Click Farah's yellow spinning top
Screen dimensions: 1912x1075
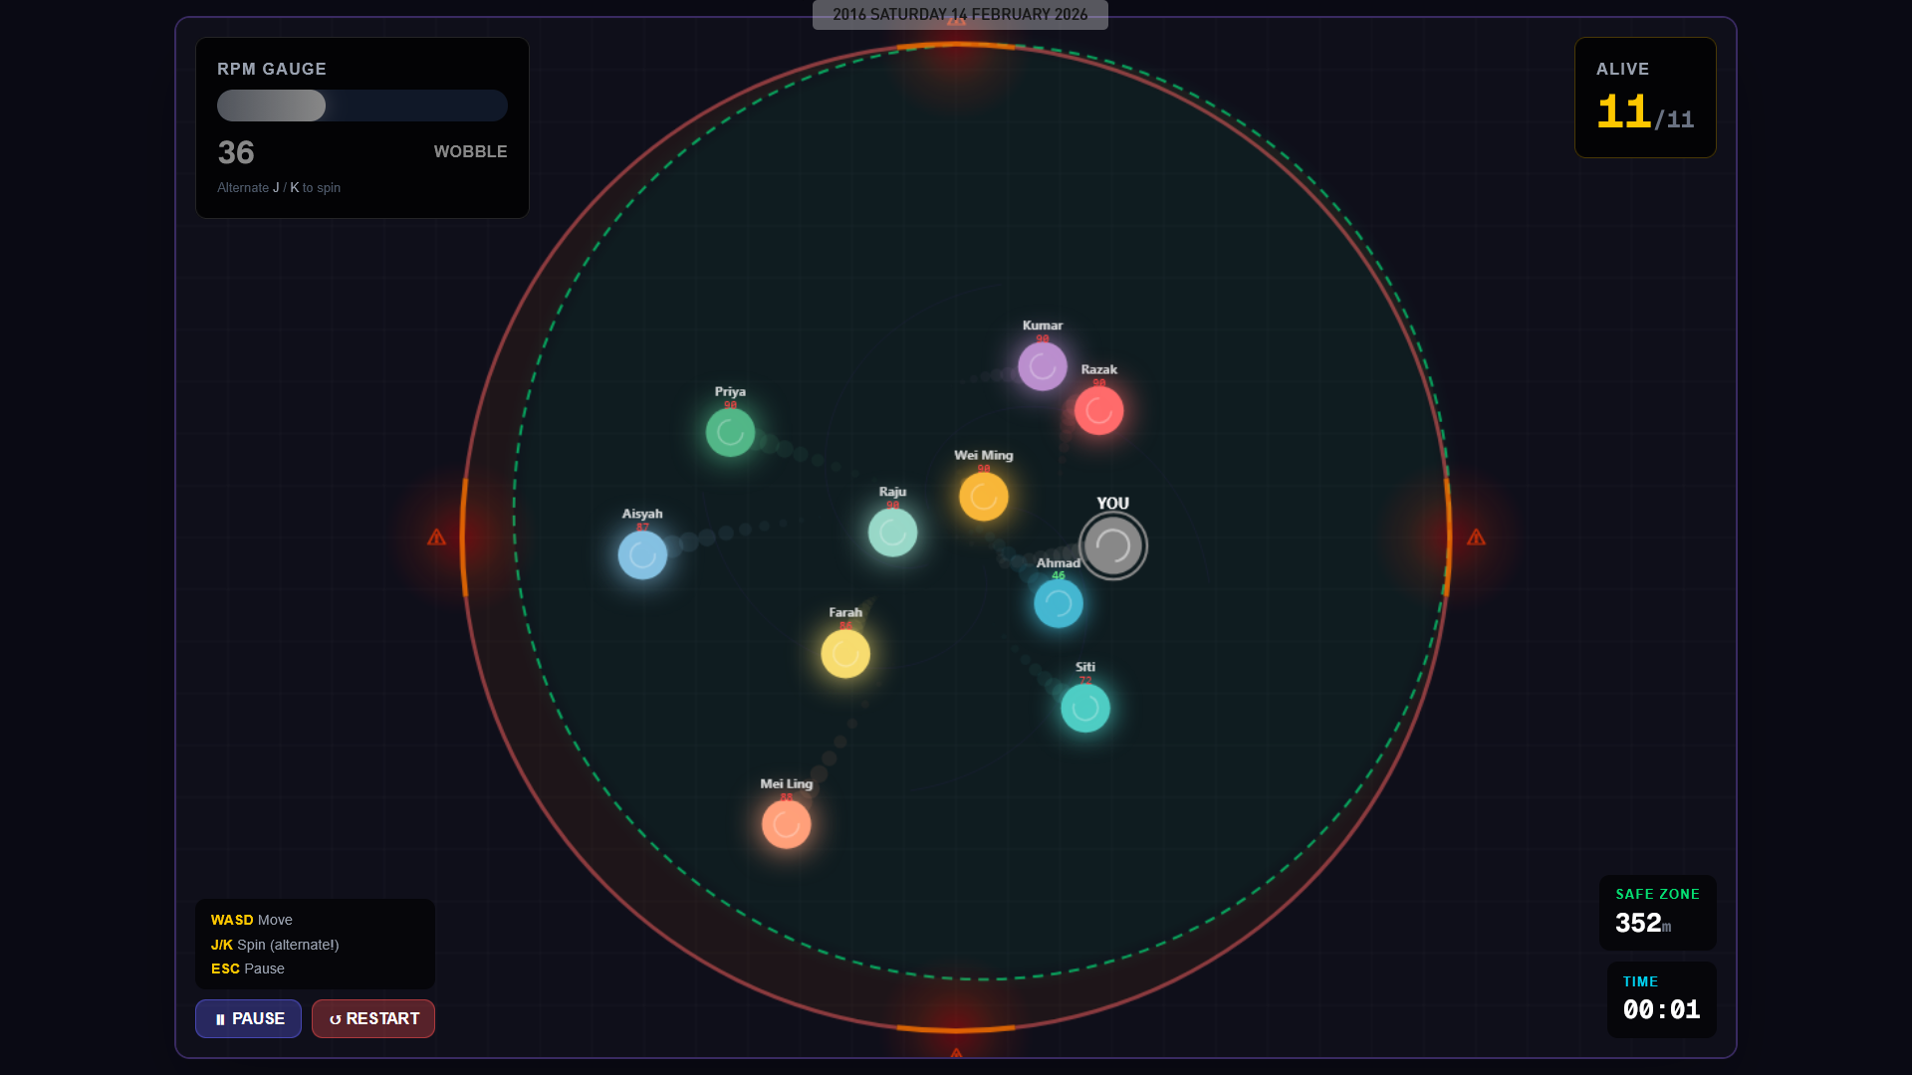pos(845,654)
